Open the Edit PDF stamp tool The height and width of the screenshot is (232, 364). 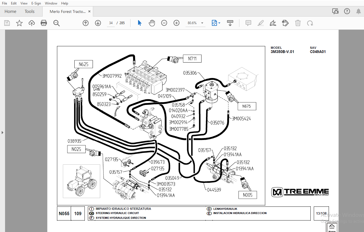pos(285,23)
